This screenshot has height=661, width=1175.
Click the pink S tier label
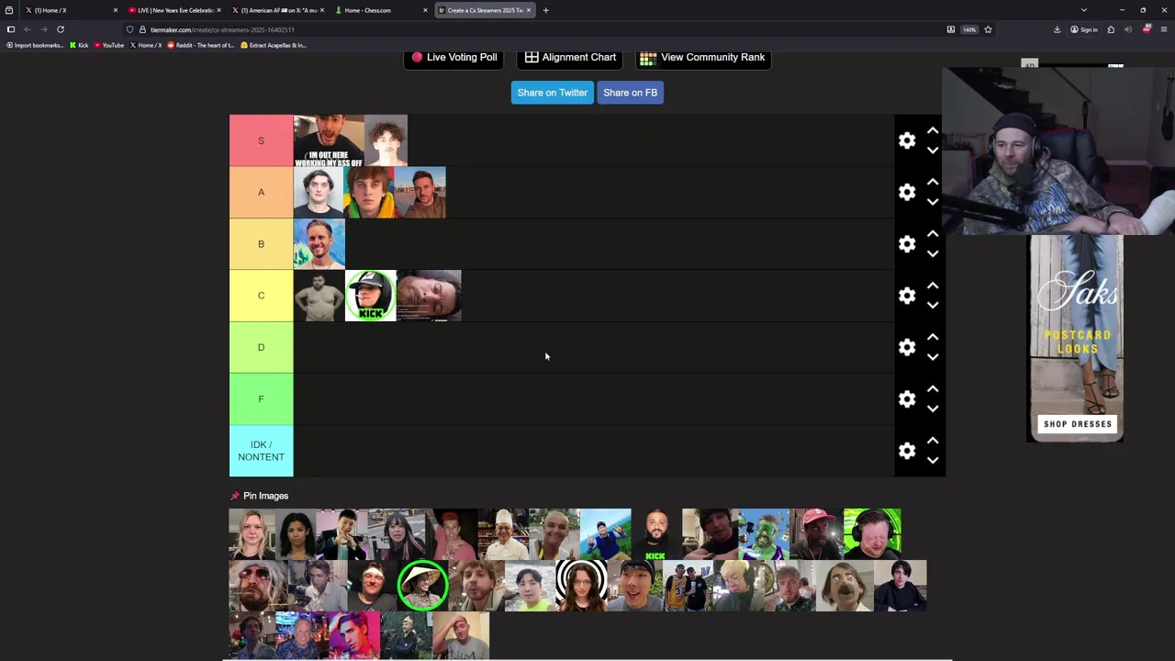coord(261,140)
